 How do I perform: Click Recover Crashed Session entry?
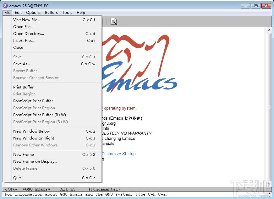tap(57, 77)
